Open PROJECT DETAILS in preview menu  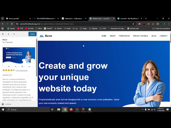141,36
